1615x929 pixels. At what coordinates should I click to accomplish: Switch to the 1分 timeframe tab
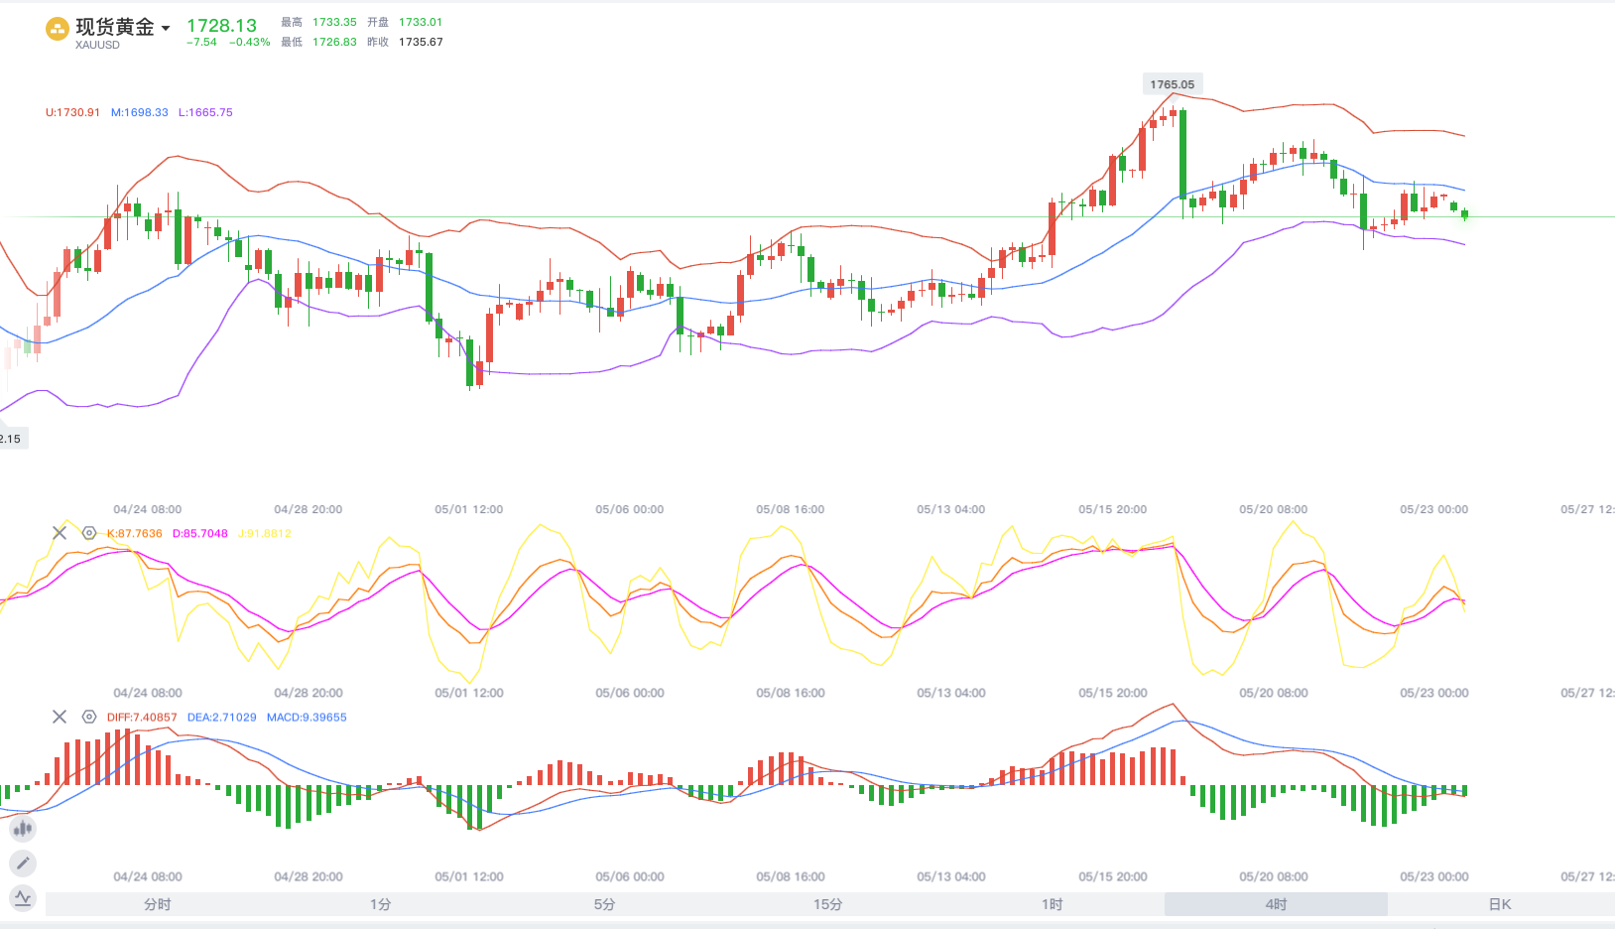click(x=381, y=904)
